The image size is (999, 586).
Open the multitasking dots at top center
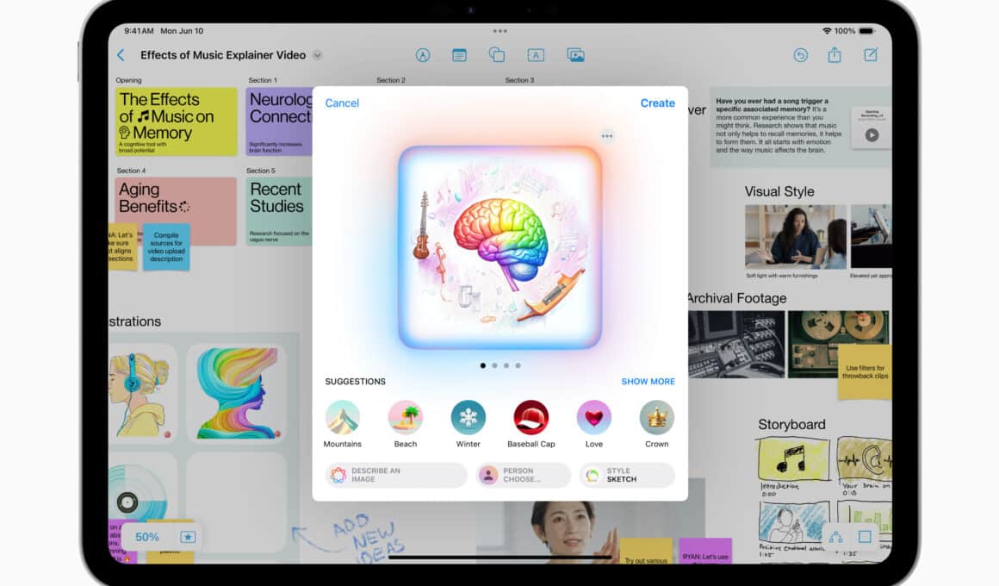pos(500,31)
